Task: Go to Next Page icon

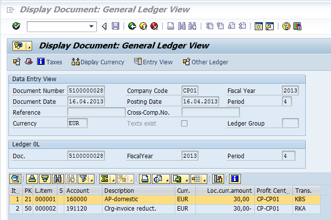Action: (x=232, y=26)
